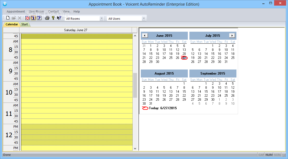Open the Appointment menu
The width and height of the screenshot is (288, 159).
pyautogui.click(x=15, y=11)
